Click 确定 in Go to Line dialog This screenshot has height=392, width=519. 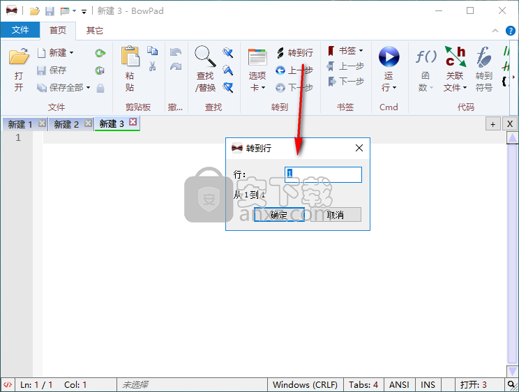pos(279,215)
